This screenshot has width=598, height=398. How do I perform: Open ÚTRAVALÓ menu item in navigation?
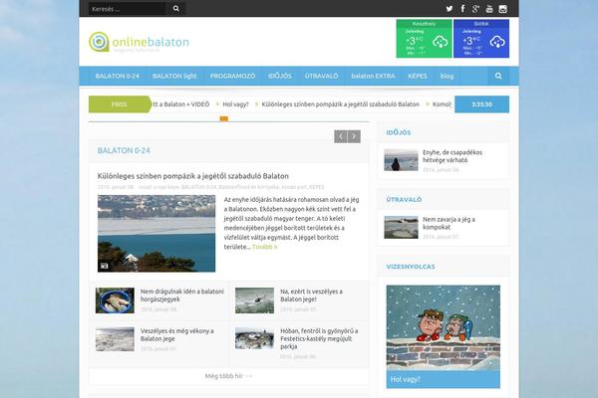[322, 76]
